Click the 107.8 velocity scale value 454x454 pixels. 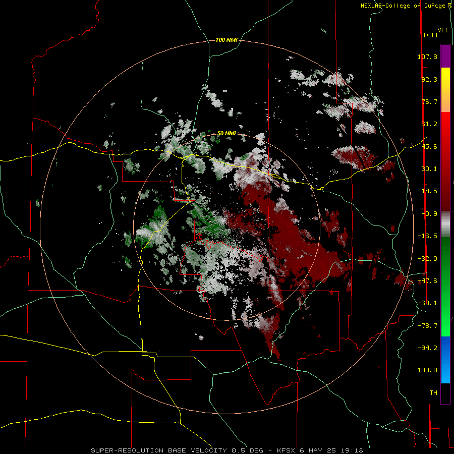(x=427, y=56)
